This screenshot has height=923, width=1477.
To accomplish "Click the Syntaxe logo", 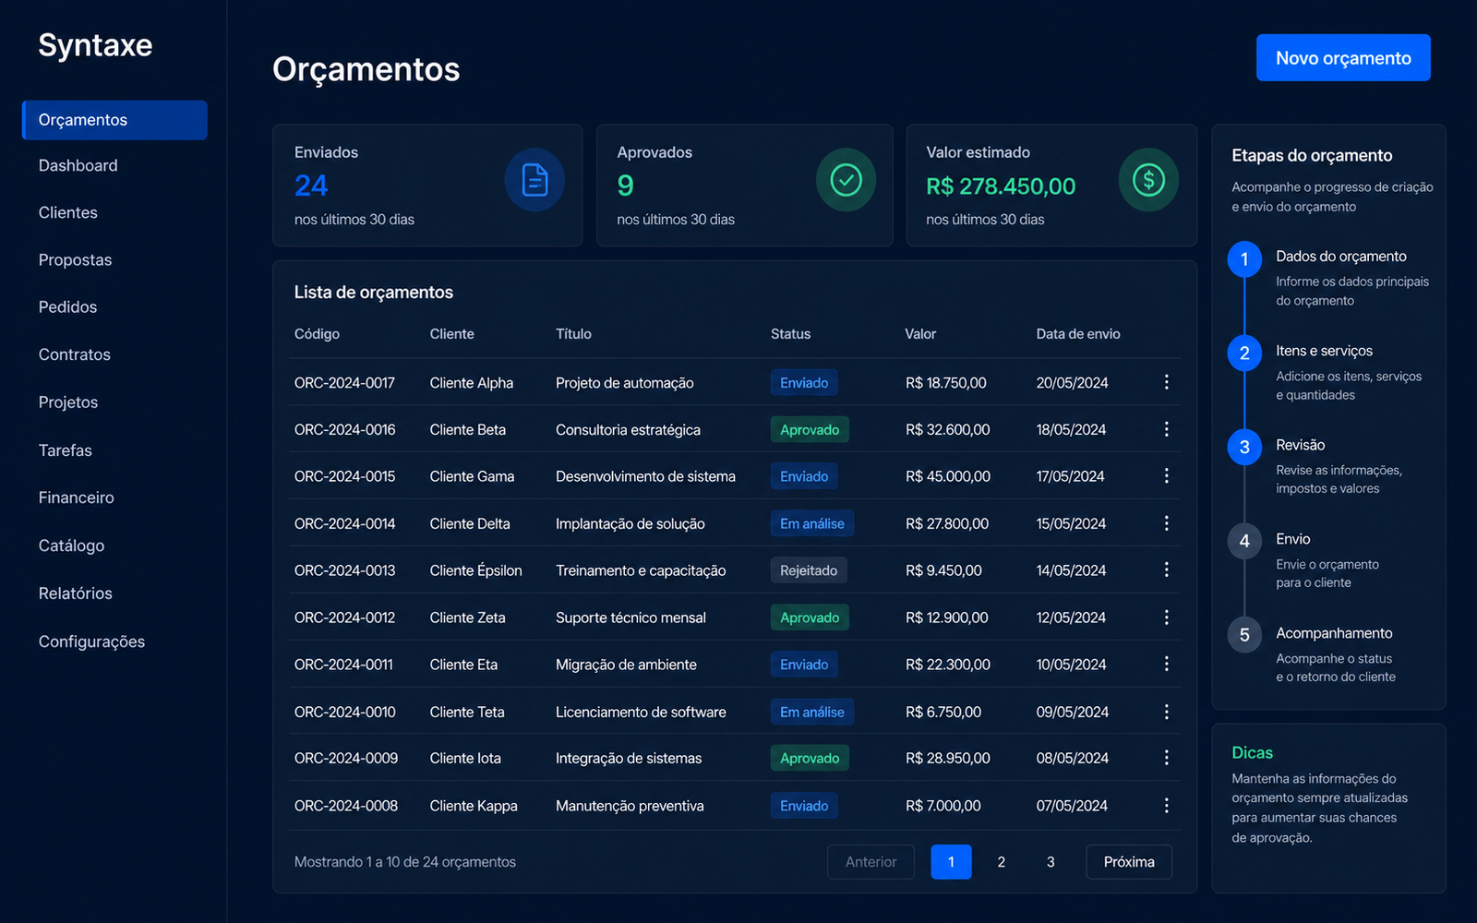I will pyautogui.click(x=95, y=45).
